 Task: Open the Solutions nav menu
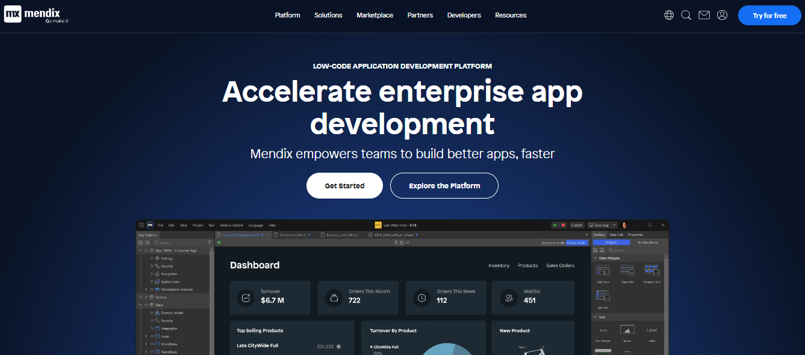click(328, 15)
